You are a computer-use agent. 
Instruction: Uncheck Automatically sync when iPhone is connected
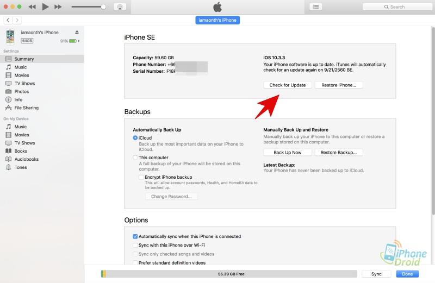click(x=135, y=237)
